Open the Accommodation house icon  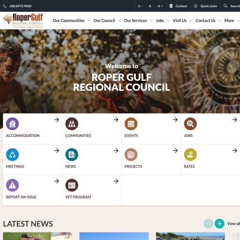point(12,124)
